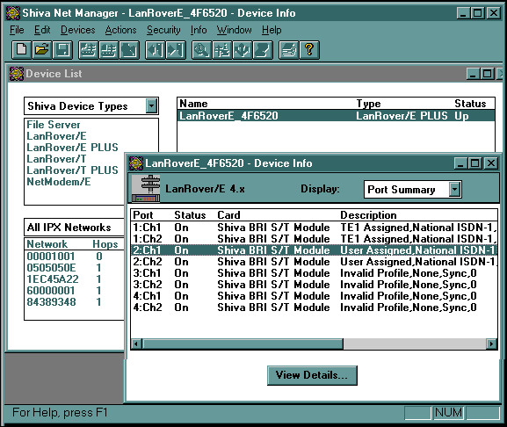This screenshot has height=427, width=507.
Task: Select the 3:Ch2 port row
Action: point(314,285)
